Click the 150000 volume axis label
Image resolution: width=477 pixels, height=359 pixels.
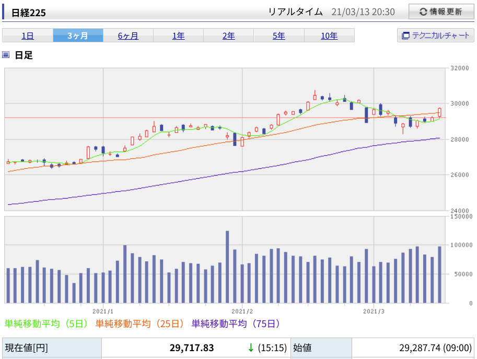point(461,217)
